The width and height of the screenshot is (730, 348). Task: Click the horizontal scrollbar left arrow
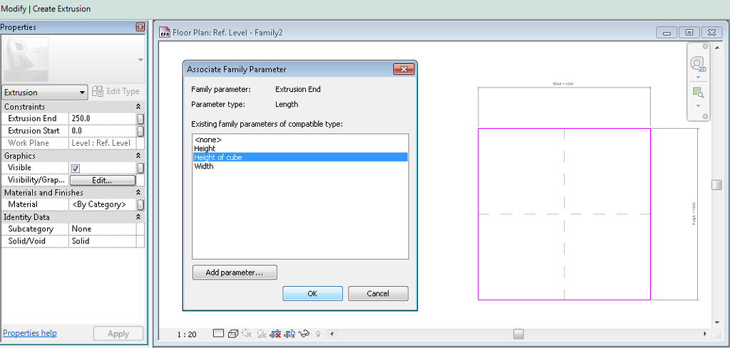coord(331,334)
